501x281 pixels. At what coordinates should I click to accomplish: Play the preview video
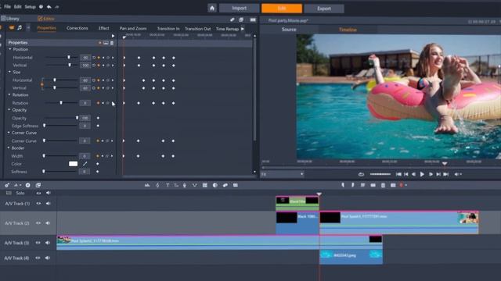[x=422, y=174]
